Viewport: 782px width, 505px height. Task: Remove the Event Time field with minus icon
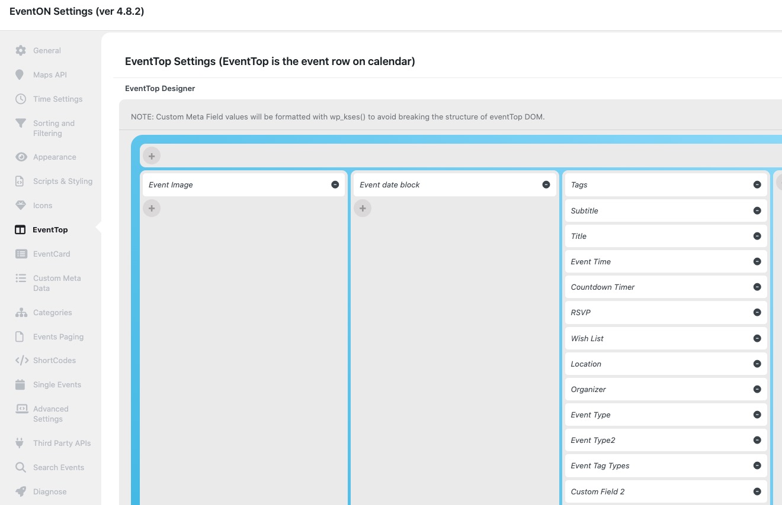pos(757,261)
